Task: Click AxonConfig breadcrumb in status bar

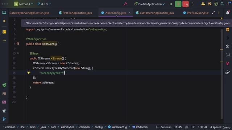Action: coord(117,127)
